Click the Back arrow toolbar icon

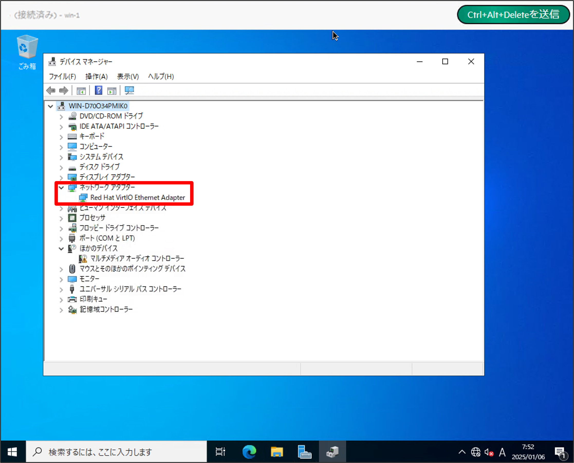coord(51,91)
